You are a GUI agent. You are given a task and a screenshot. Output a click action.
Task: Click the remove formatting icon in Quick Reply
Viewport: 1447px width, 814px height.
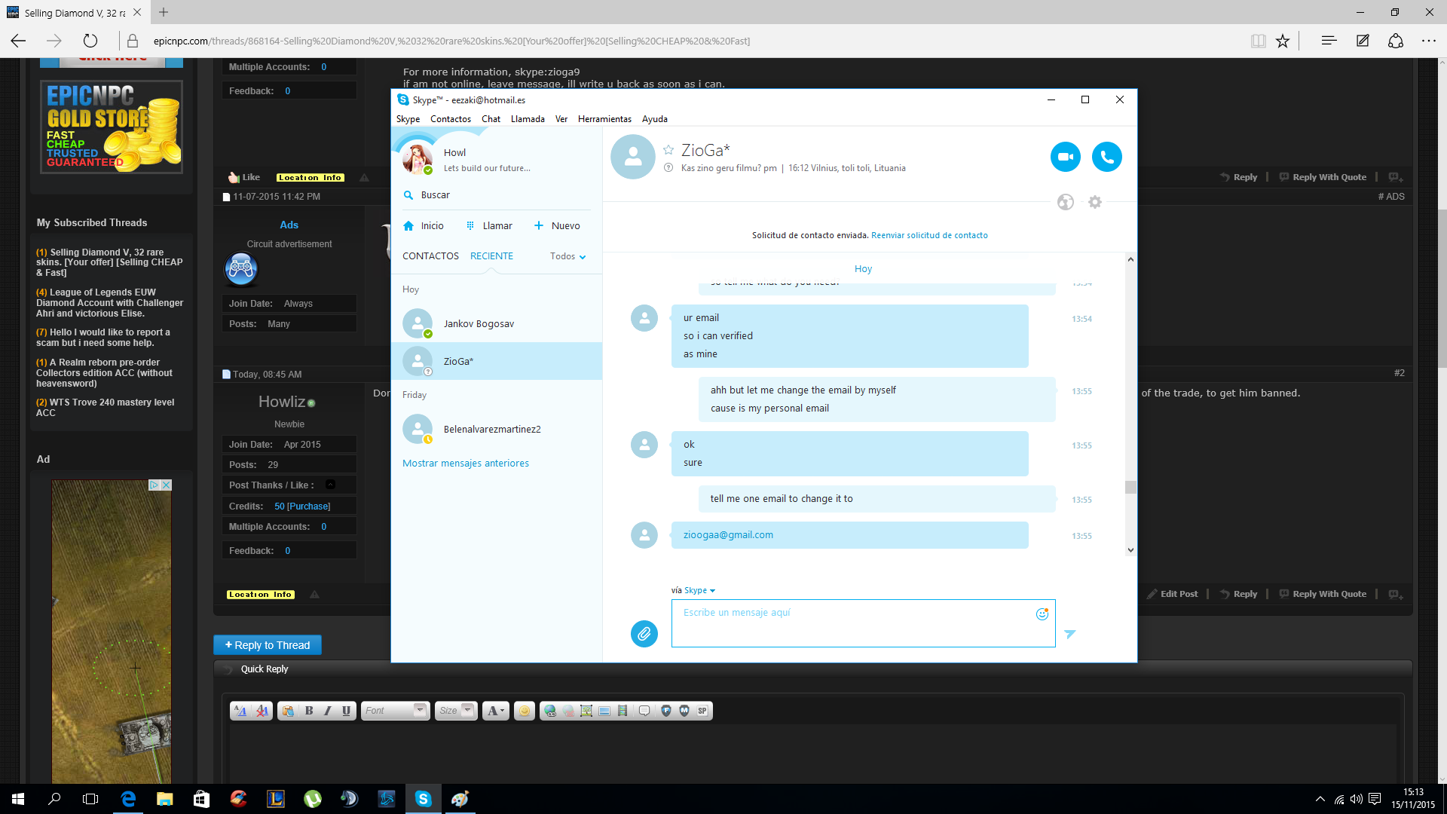[x=262, y=711]
